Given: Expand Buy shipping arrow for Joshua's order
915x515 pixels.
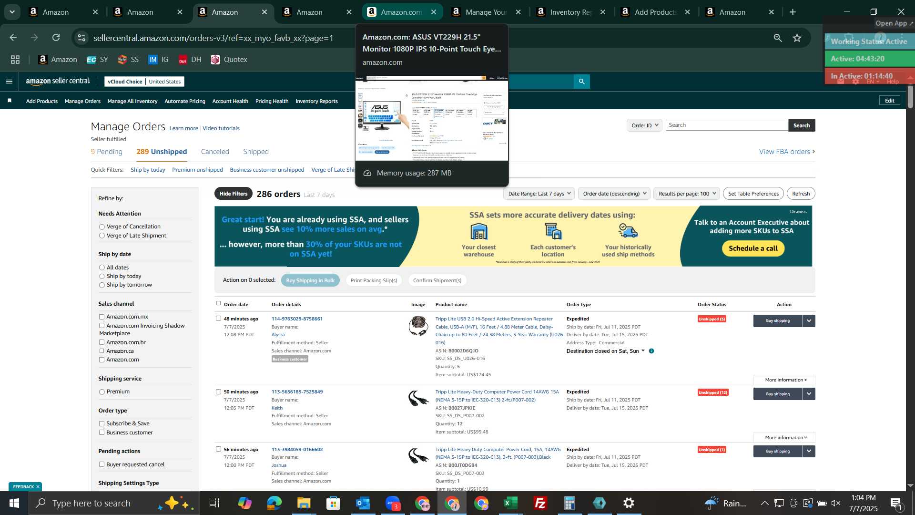Looking at the screenshot, I should click(809, 451).
